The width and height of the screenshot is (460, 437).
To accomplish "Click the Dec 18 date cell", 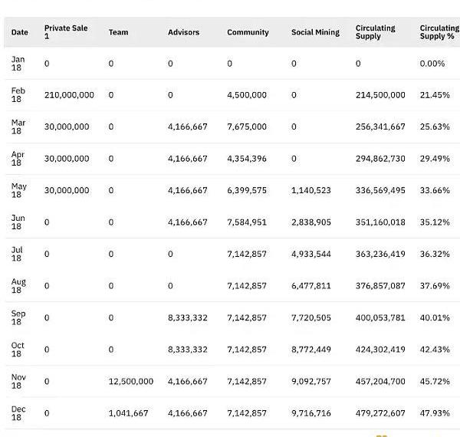I will [18, 413].
